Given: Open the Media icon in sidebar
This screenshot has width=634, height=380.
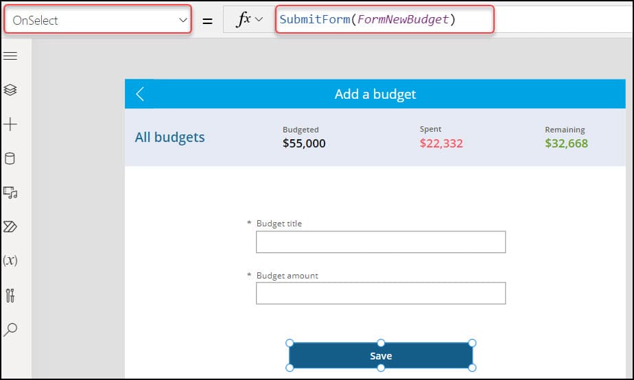Looking at the screenshot, I should pos(10,193).
